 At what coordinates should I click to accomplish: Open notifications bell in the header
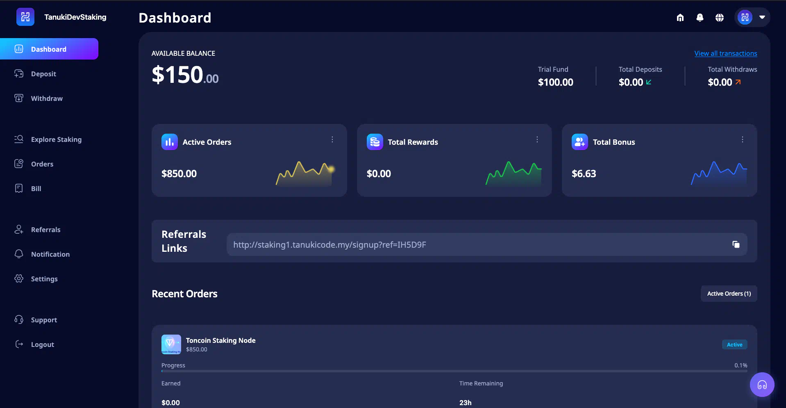(700, 18)
